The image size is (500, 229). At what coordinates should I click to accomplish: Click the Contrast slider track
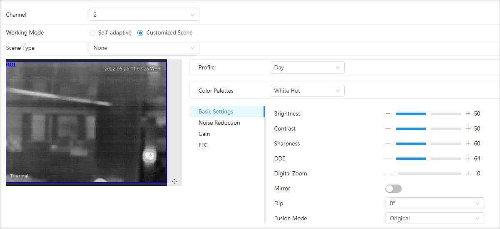coord(428,128)
